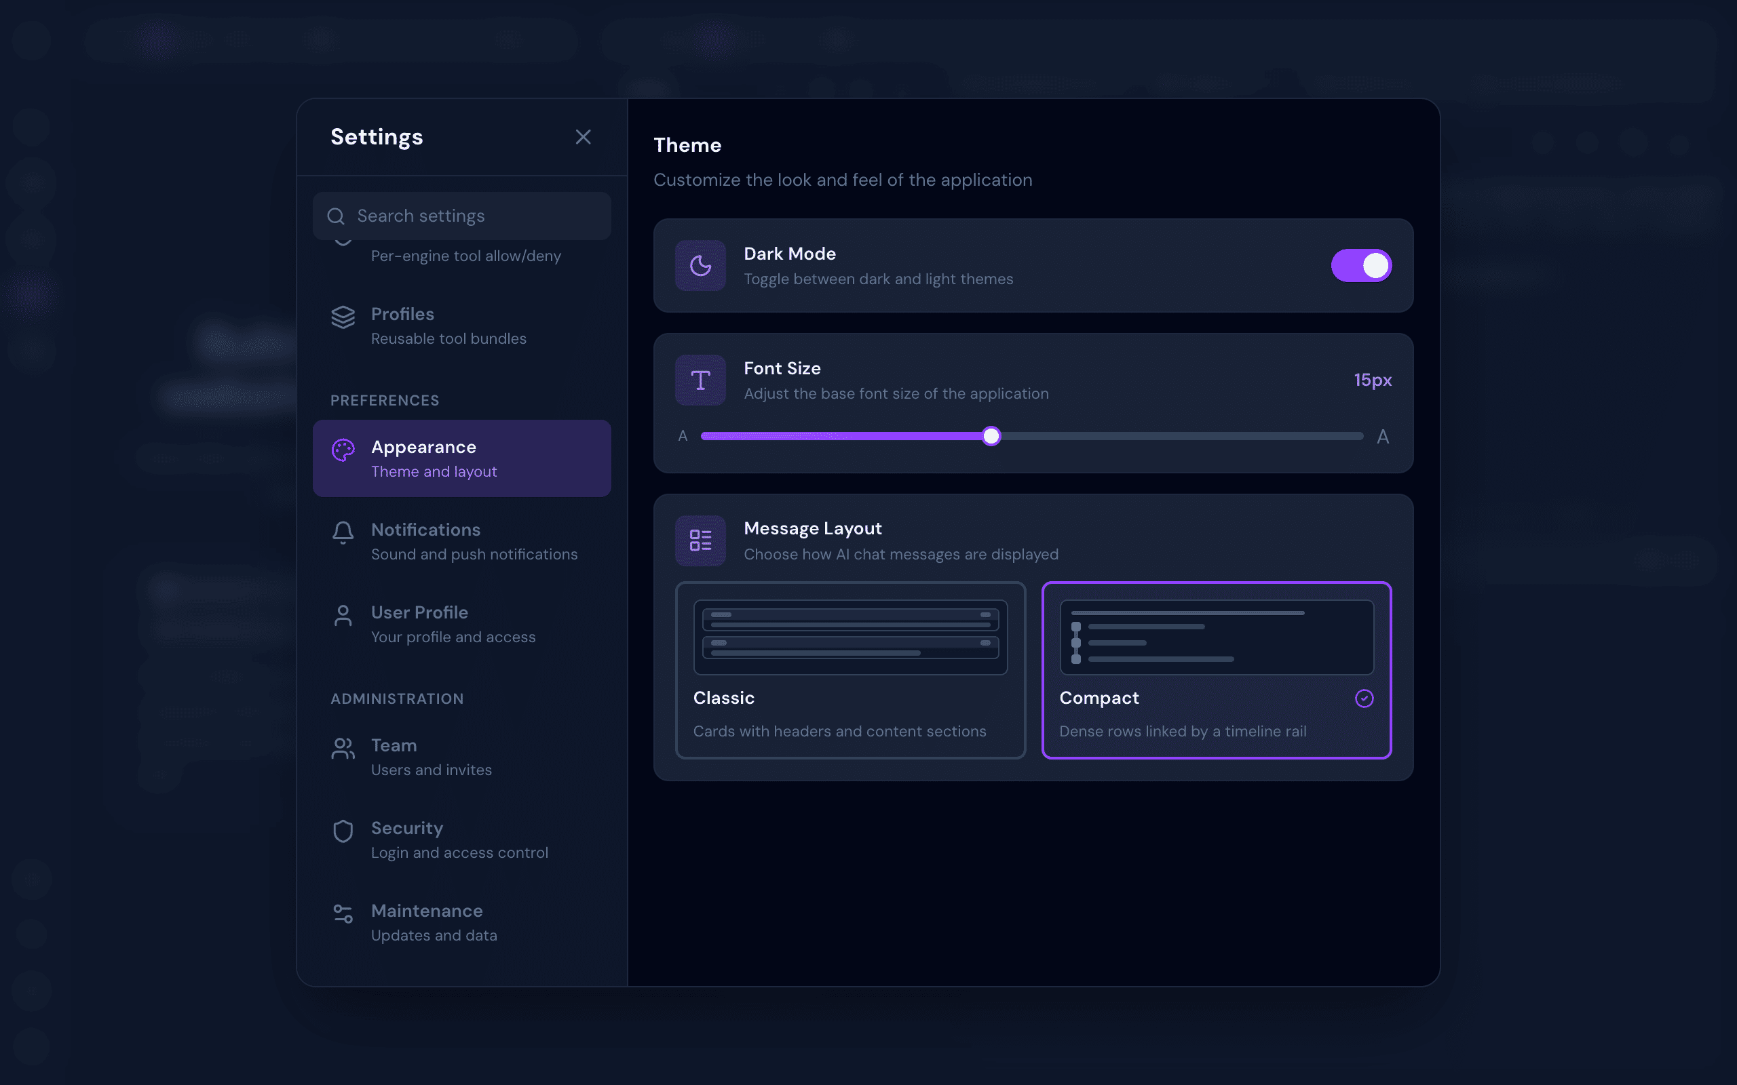Open Maintenance updates and data
The image size is (1737, 1085).
coord(461,922)
